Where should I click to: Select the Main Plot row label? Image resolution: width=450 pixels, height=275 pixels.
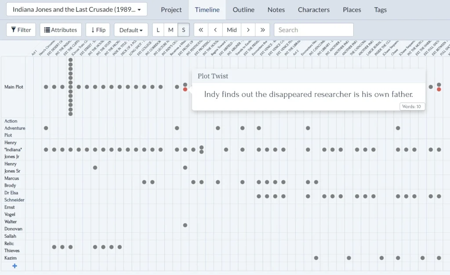click(x=14, y=87)
